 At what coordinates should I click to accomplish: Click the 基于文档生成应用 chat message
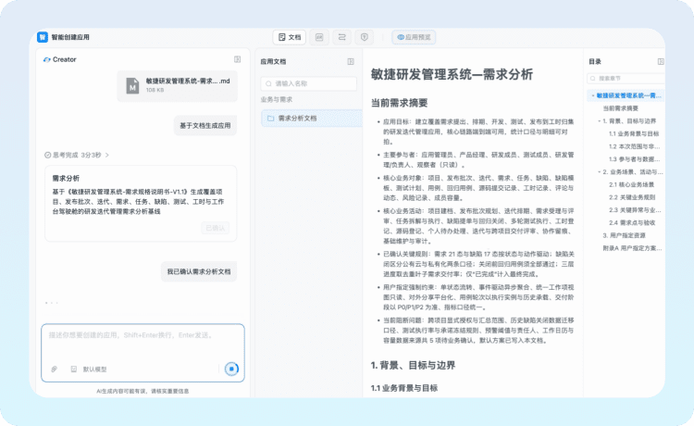(204, 126)
